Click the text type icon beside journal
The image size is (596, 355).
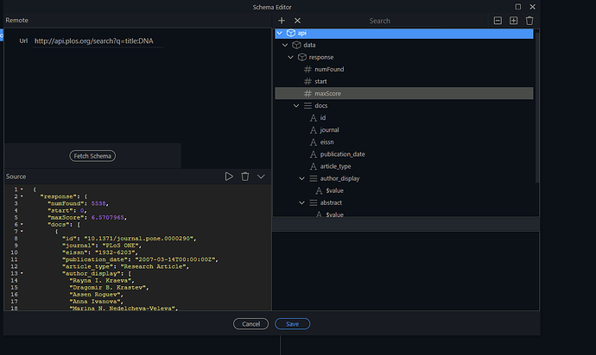pyautogui.click(x=314, y=130)
